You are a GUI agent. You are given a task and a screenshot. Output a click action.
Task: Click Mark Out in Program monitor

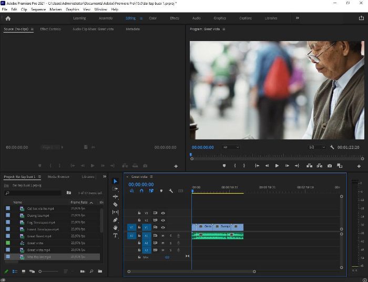244,166
